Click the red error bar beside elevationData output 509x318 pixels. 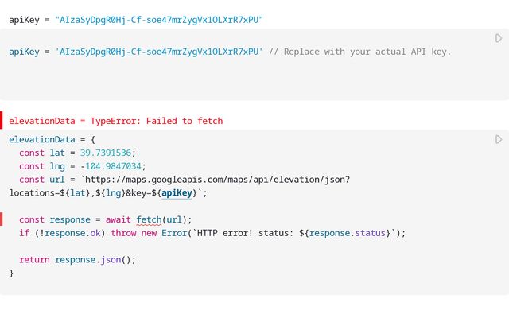click(2, 121)
